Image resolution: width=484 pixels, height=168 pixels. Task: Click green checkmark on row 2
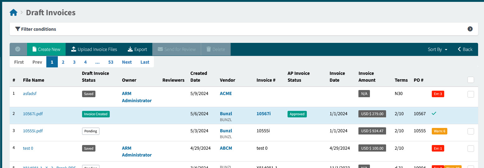(434, 114)
